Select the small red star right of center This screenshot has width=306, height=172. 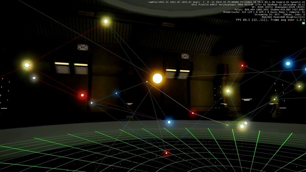(193, 113)
